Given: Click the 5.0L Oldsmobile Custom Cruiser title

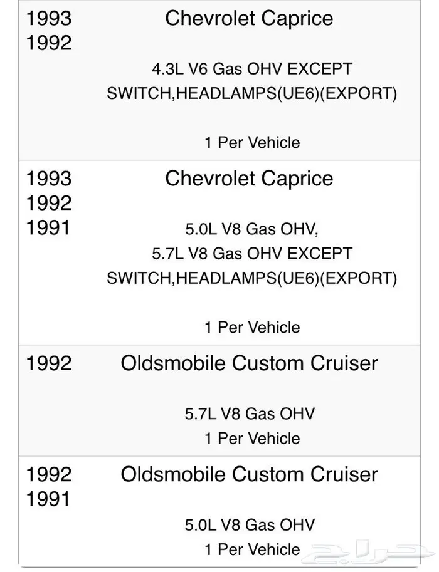Looking at the screenshot, I should tap(249, 475).
